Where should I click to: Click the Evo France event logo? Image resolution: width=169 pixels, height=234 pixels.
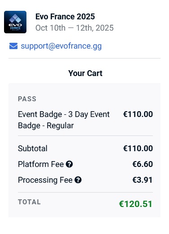coord(15,22)
